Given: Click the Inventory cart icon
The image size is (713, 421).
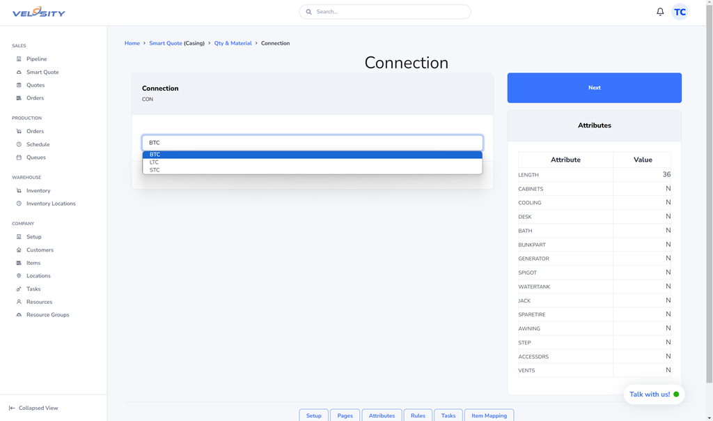Looking at the screenshot, I should [x=19, y=190].
